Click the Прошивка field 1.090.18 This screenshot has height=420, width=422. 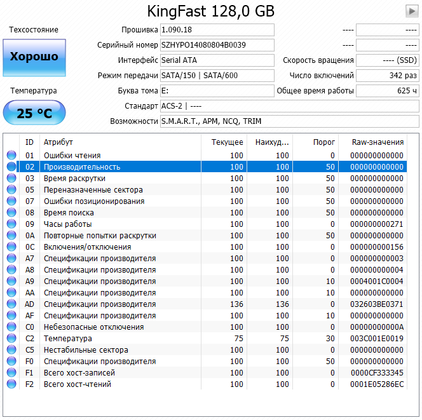217,30
